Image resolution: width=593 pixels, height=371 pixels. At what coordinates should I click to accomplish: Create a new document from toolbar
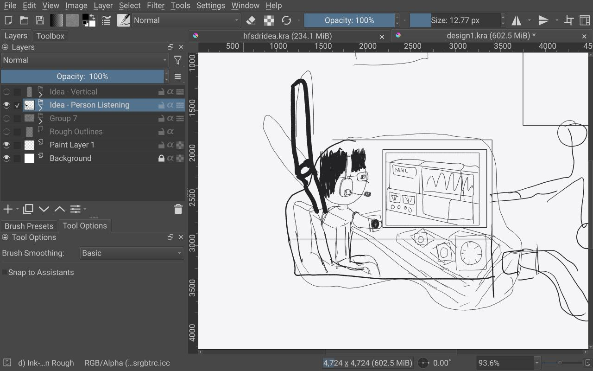(x=8, y=20)
